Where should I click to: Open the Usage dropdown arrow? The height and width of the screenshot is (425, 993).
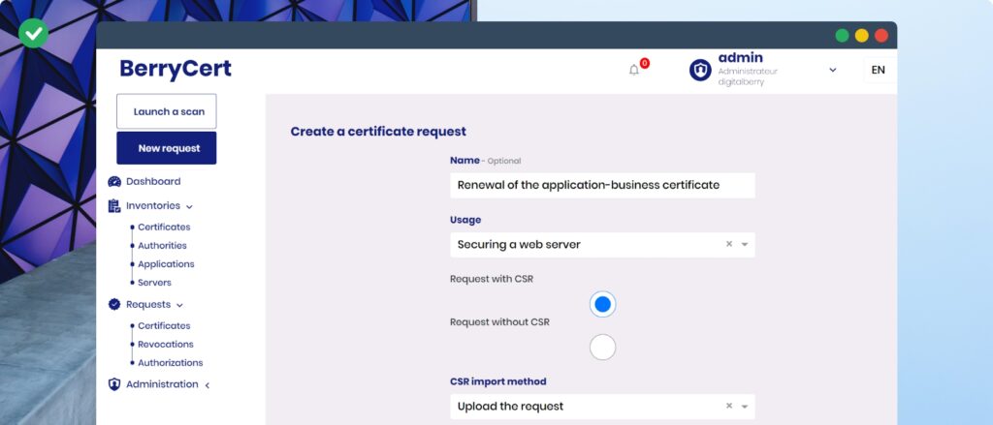click(745, 245)
